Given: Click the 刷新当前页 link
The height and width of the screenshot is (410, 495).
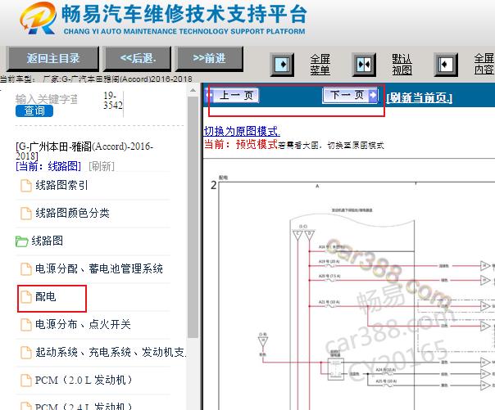Looking at the screenshot, I should coord(420,98).
